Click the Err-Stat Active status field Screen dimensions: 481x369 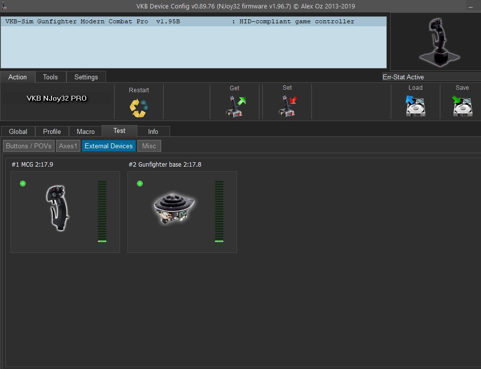(x=430, y=77)
